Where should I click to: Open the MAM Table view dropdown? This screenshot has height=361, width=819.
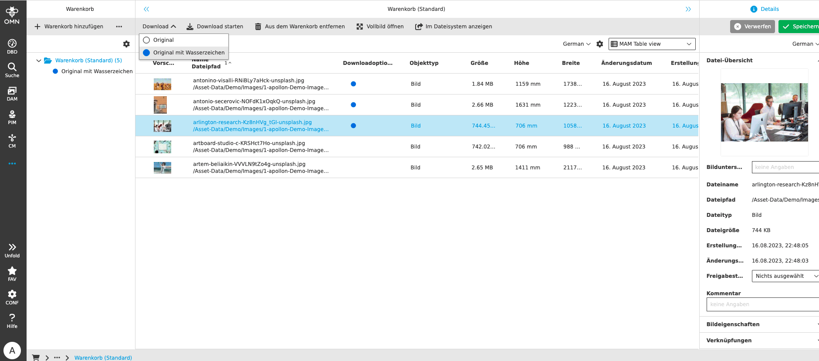point(651,44)
